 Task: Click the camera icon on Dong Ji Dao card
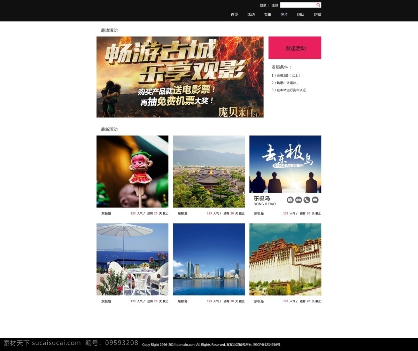290,200
